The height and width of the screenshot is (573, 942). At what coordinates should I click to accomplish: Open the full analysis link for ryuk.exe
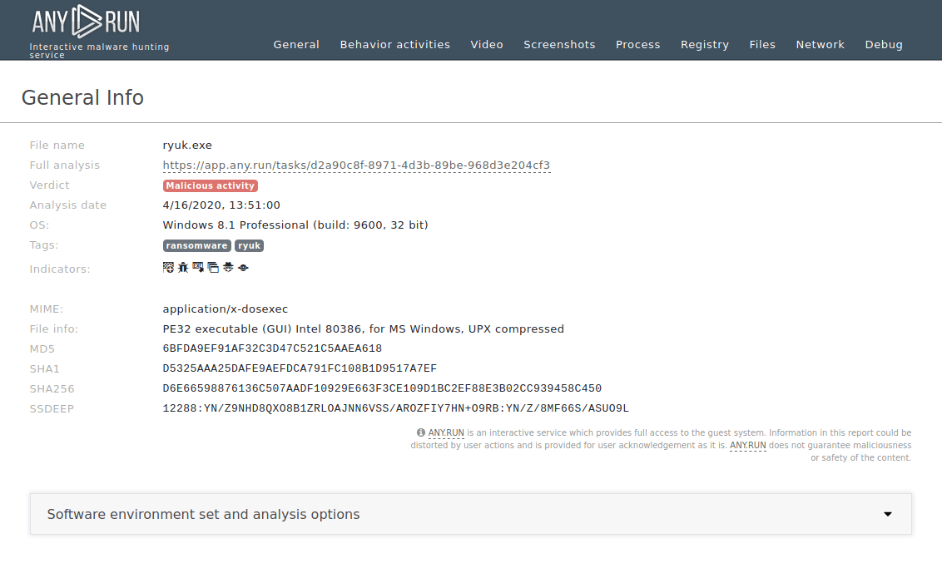(356, 165)
